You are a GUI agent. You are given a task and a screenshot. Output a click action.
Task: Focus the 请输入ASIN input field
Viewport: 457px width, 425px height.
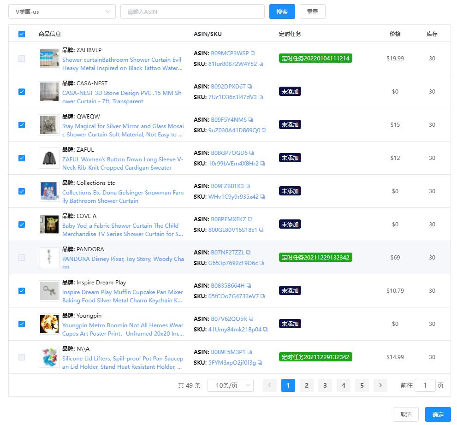[192, 12]
